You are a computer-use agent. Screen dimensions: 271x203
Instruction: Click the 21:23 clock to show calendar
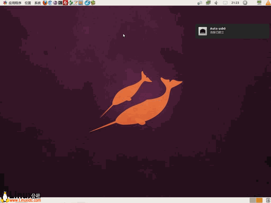pyautogui.click(x=235, y=3)
